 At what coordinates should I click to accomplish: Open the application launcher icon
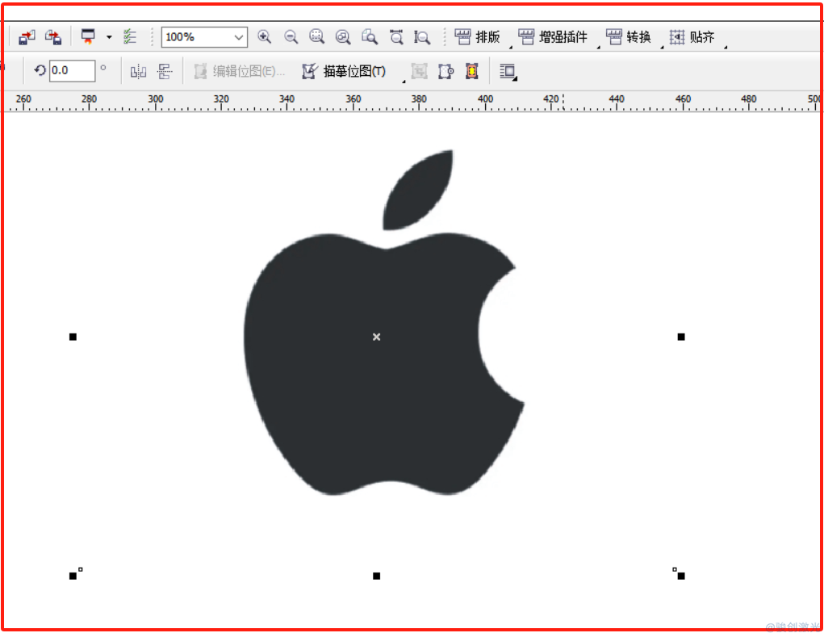[x=88, y=37]
